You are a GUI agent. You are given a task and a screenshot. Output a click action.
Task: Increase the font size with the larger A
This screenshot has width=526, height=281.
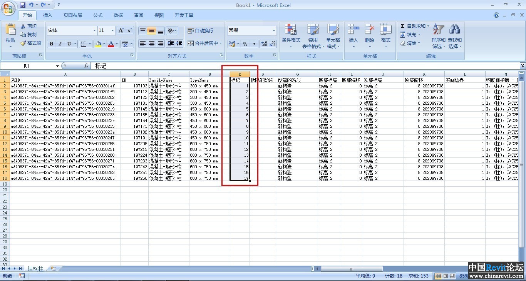click(x=121, y=30)
